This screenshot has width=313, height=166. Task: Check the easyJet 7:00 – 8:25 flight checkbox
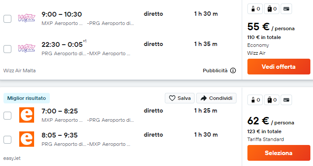point(7,116)
